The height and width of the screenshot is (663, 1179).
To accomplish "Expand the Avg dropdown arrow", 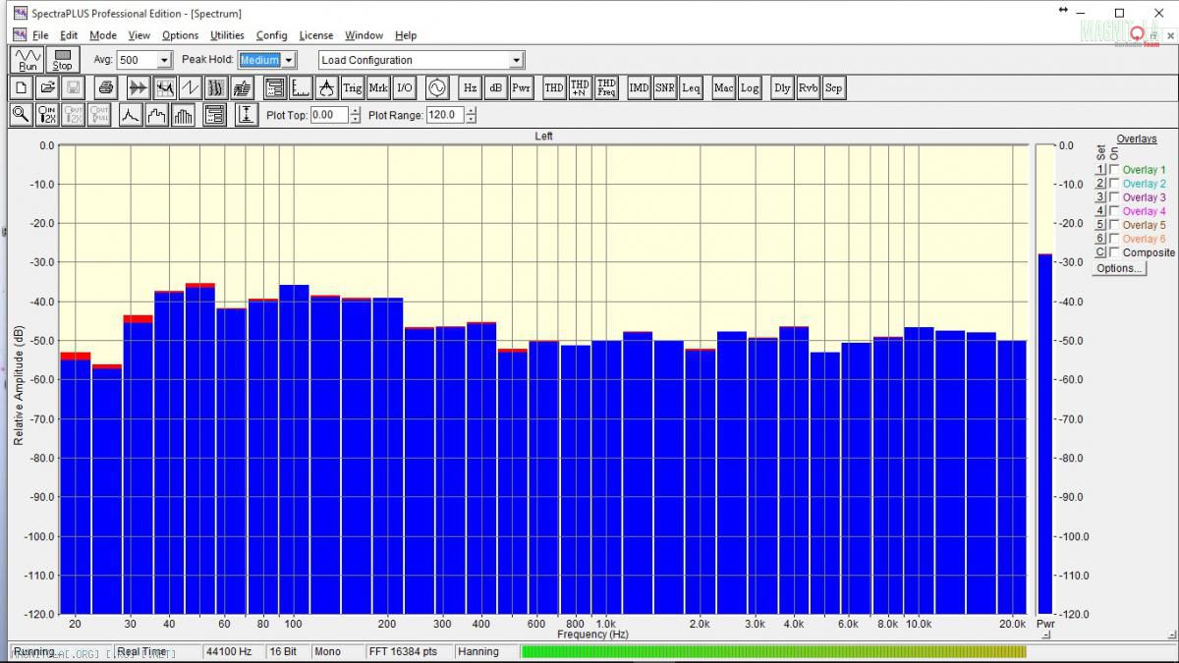I will [x=164, y=60].
